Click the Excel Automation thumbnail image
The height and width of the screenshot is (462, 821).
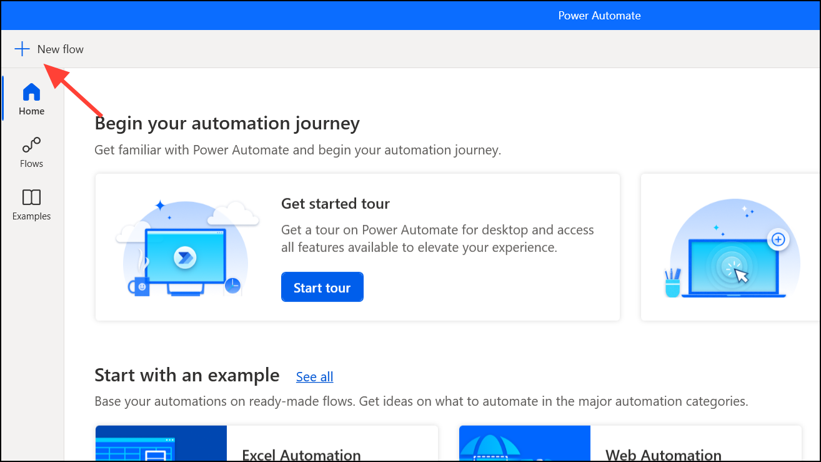(x=161, y=444)
